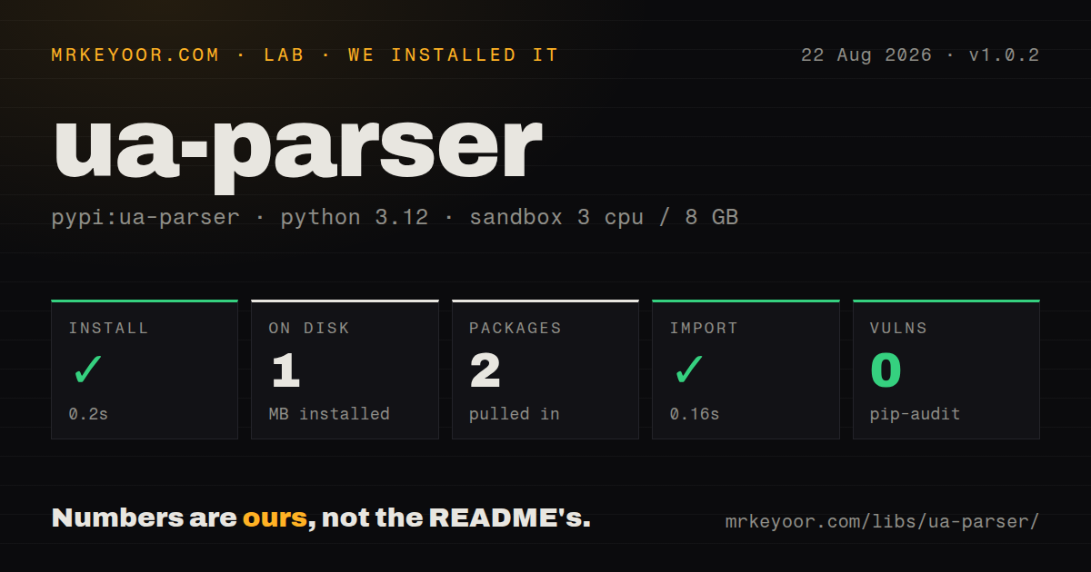Click the "pulled in" caption
This screenshot has width=1091, height=572.
pos(515,414)
